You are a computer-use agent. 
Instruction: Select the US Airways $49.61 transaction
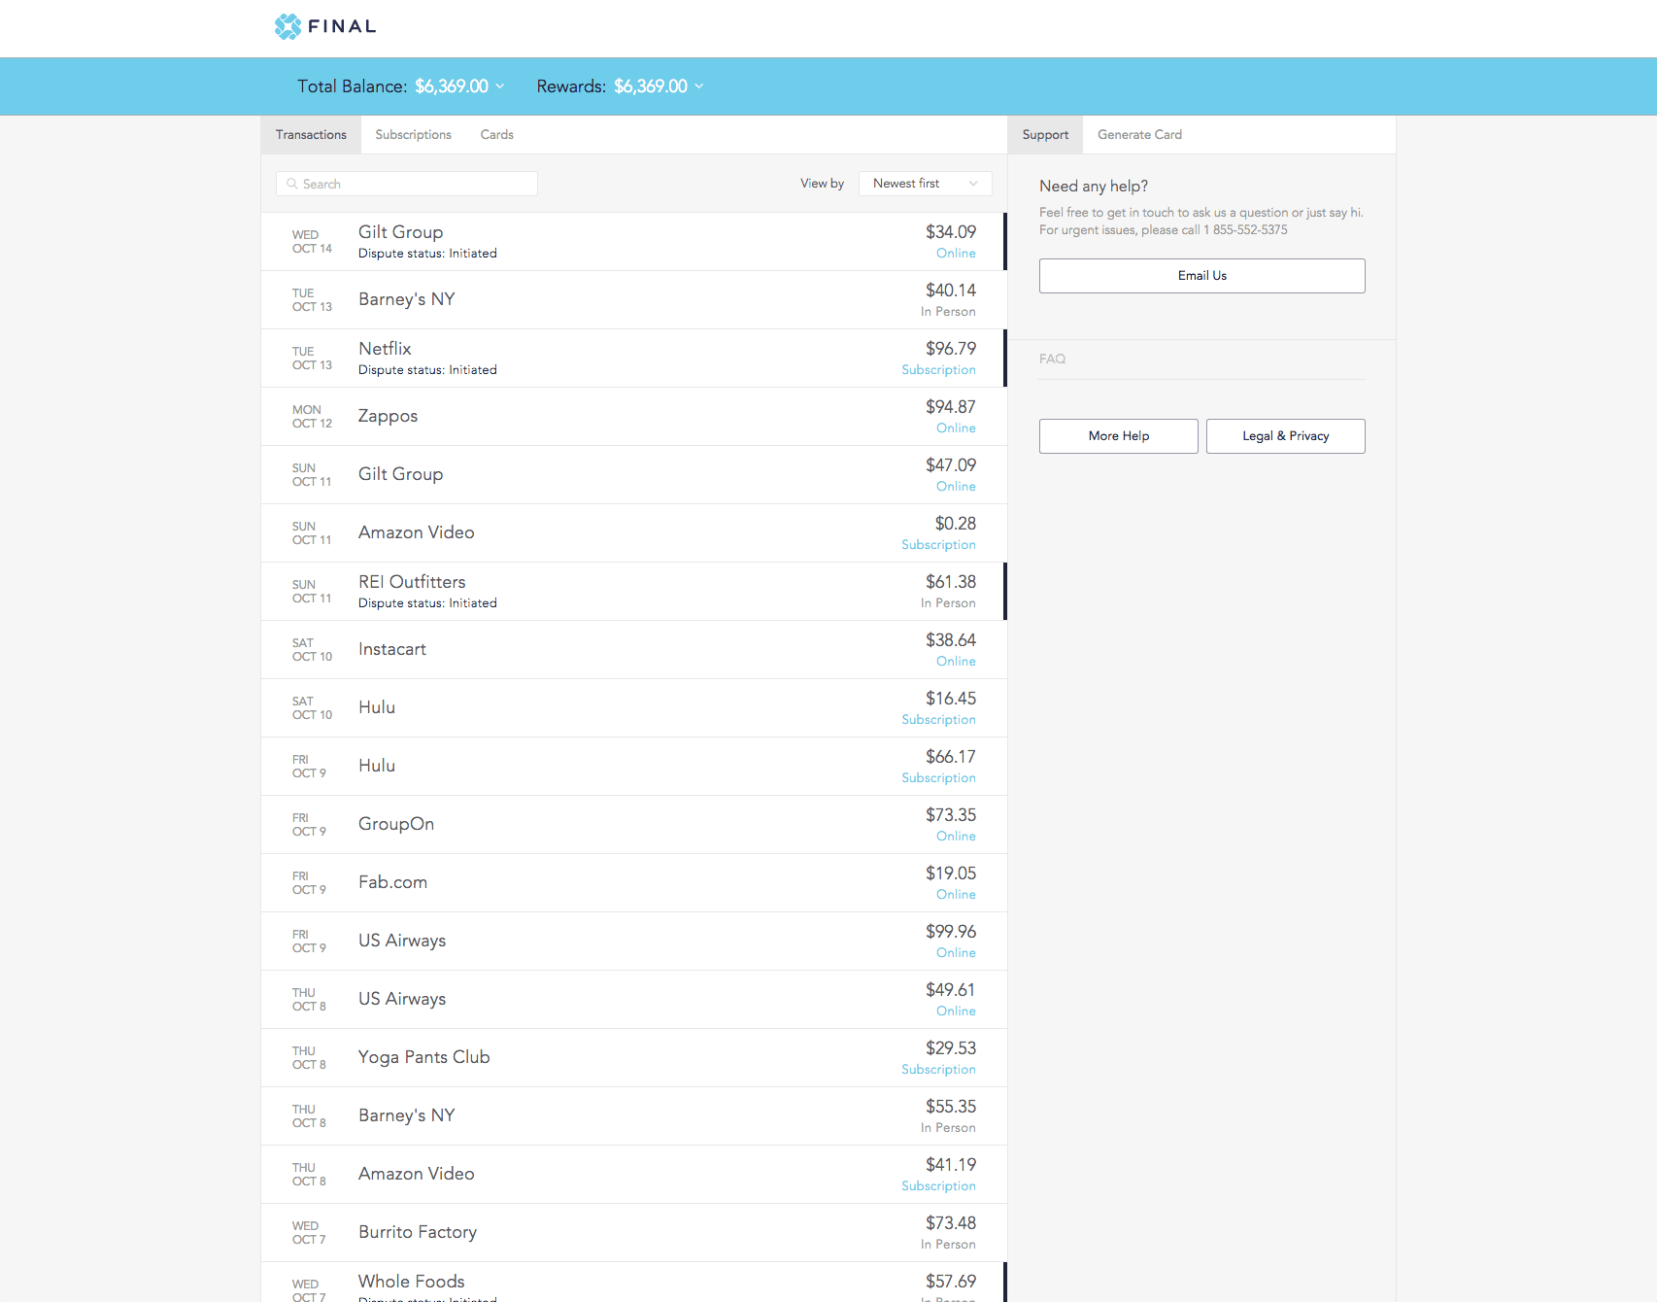pos(633,1000)
